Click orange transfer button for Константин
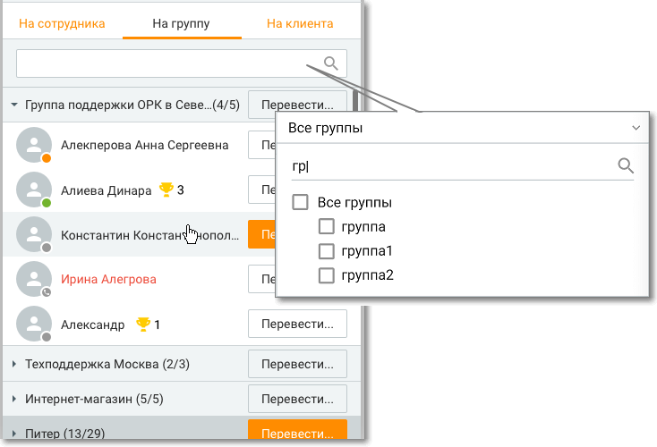This screenshot has height=447, width=657. 262,234
